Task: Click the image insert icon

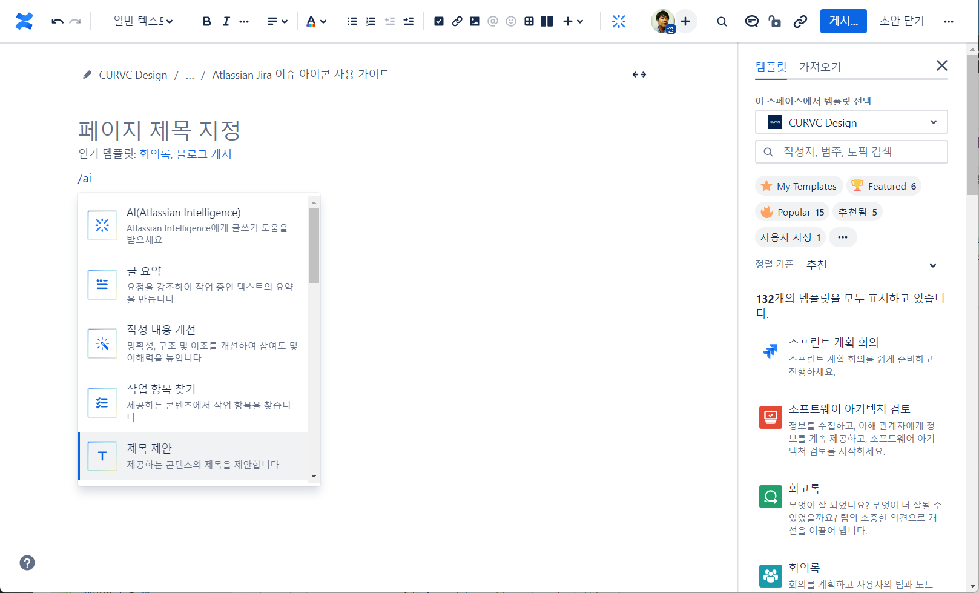Action: (475, 22)
